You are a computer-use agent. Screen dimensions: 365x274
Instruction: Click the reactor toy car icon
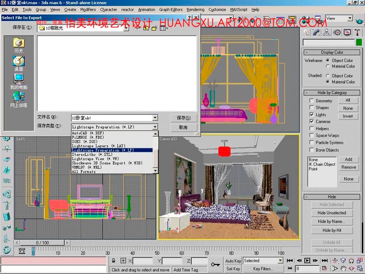7,159
